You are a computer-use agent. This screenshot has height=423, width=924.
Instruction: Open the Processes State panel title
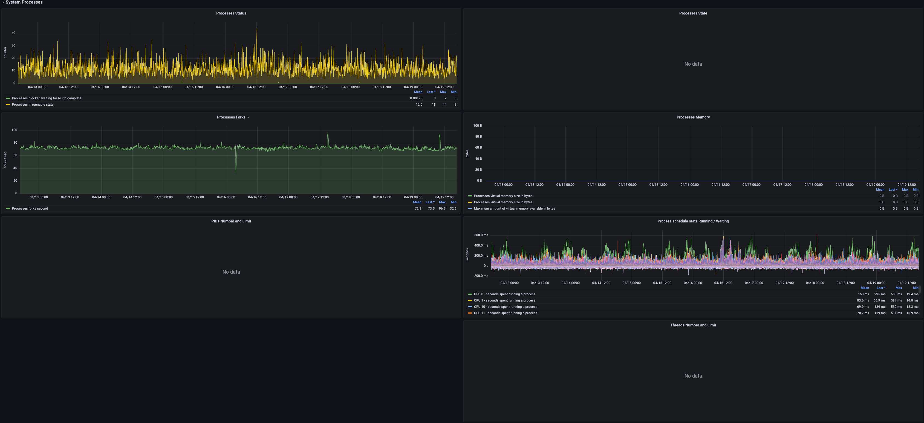tap(693, 13)
